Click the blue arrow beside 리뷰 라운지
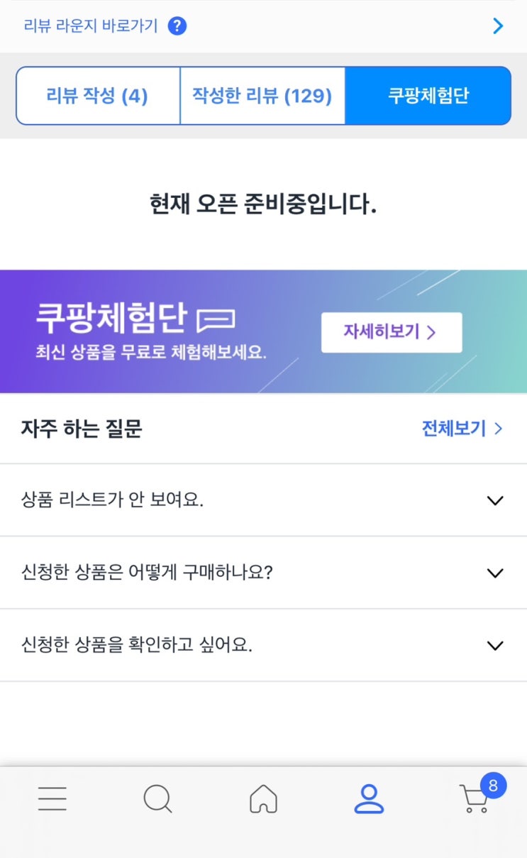 click(x=498, y=26)
